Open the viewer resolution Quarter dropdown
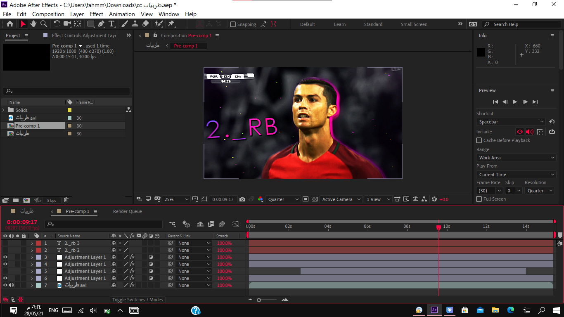Image resolution: width=564 pixels, height=317 pixels. pyautogui.click(x=283, y=199)
